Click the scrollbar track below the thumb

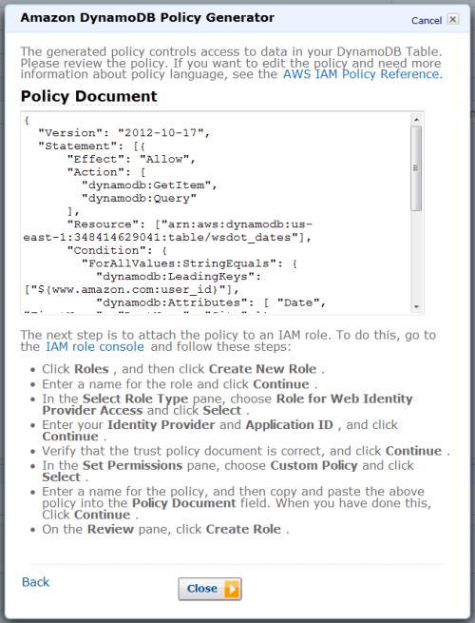pyautogui.click(x=416, y=256)
